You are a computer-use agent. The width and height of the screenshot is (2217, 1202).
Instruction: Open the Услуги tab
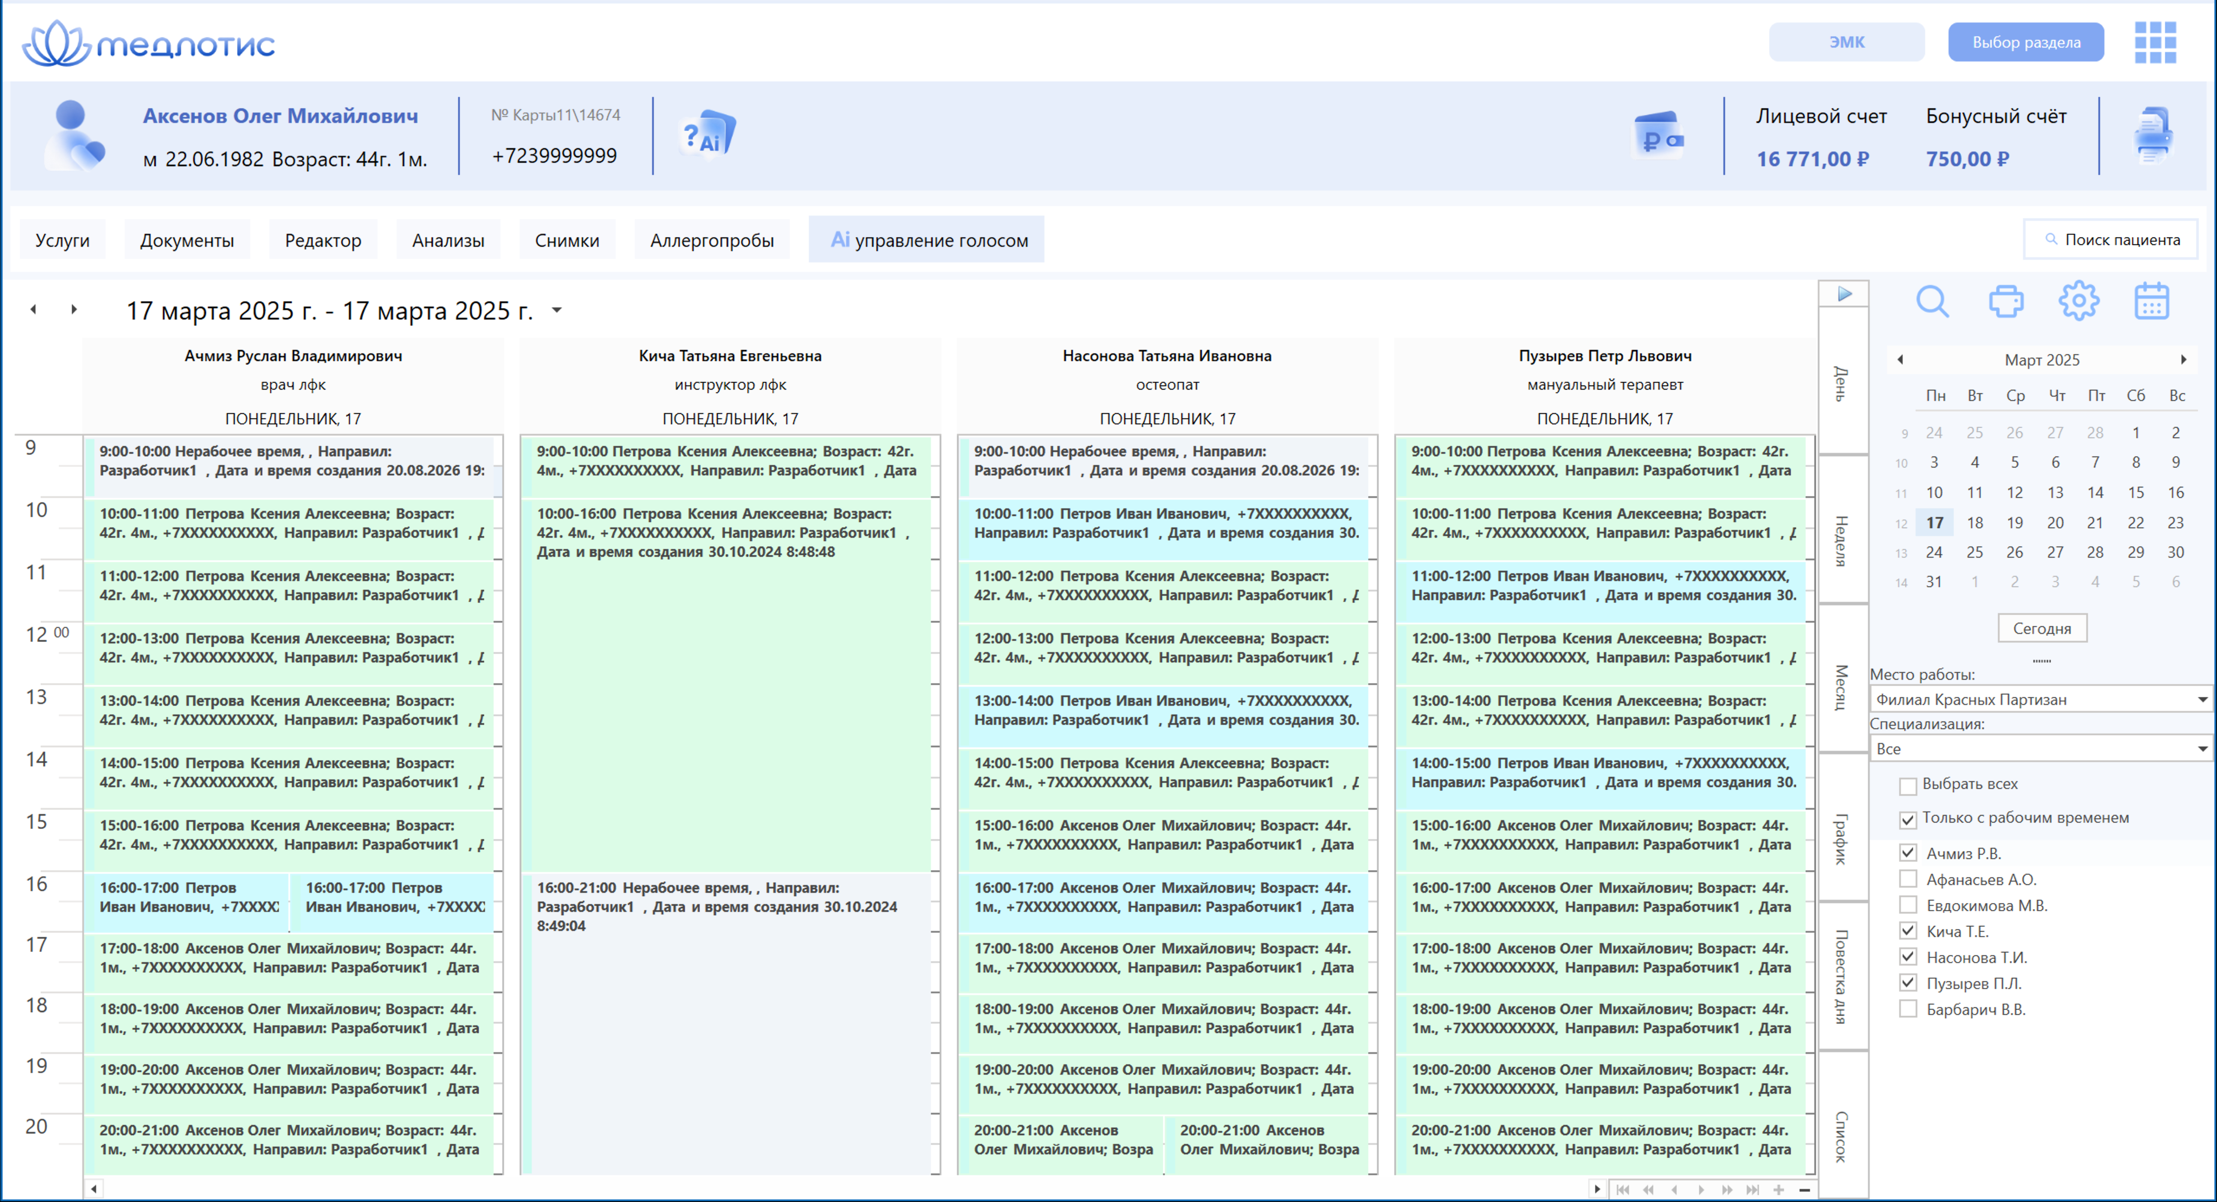click(x=62, y=240)
